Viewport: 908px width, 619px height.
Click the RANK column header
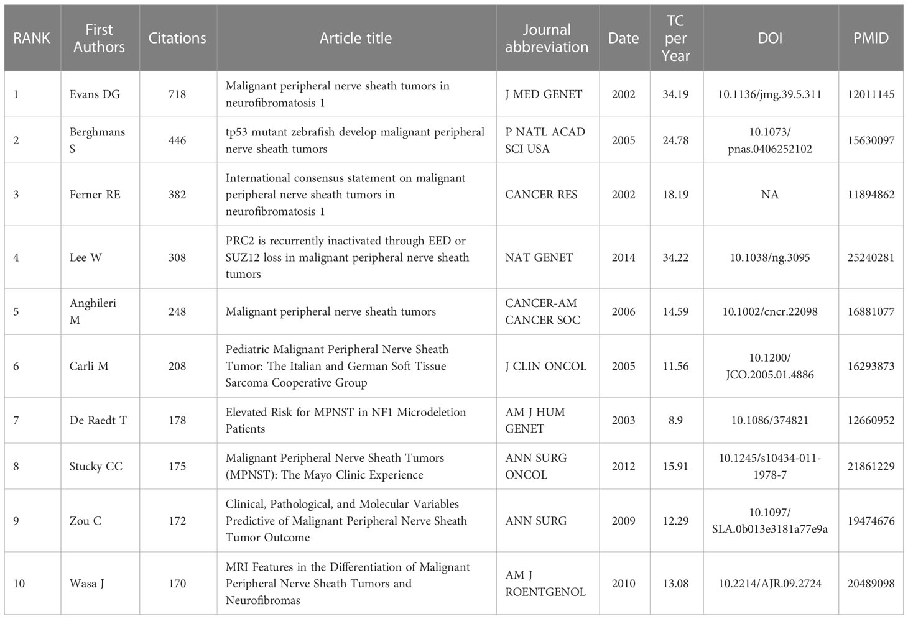[32, 38]
